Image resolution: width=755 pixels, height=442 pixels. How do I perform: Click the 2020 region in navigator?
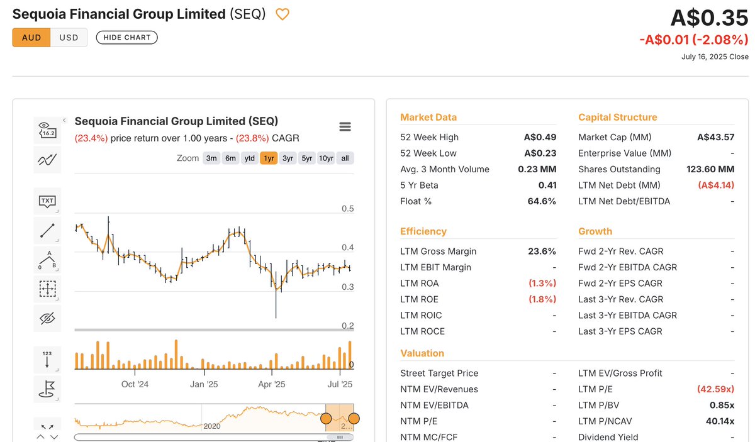click(212, 426)
